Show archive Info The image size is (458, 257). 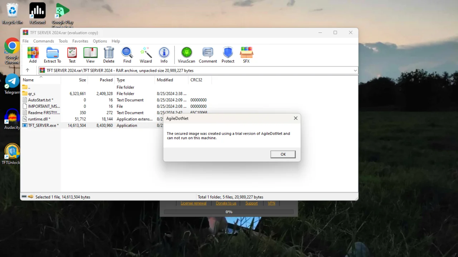(x=164, y=55)
